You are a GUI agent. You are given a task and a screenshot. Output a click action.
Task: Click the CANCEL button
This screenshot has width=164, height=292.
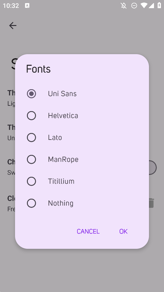(88, 231)
